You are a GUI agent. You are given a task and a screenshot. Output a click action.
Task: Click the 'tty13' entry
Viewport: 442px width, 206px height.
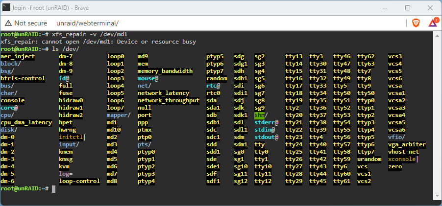[x=294, y=56]
